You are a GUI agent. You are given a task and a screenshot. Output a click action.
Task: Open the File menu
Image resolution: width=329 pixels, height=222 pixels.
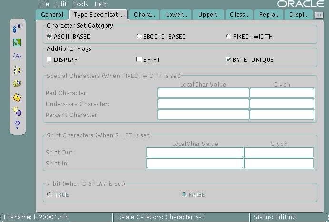pos(43,4)
